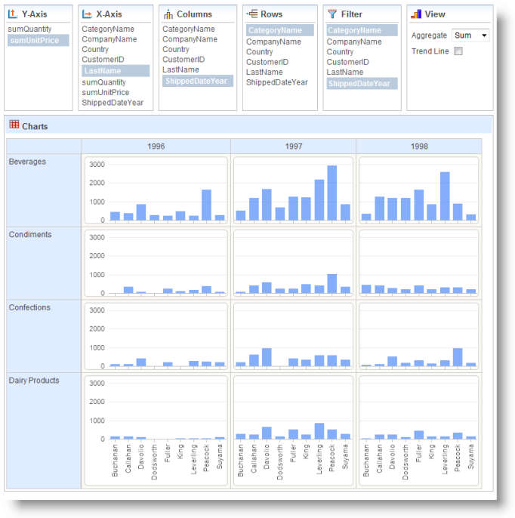This screenshot has height=518, width=515.
Task: Select ShippedDateYear in X-Axis list
Action: click(113, 103)
